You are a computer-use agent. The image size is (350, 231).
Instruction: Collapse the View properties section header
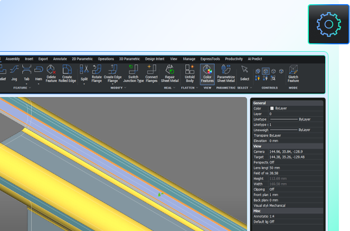coord(288,146)
